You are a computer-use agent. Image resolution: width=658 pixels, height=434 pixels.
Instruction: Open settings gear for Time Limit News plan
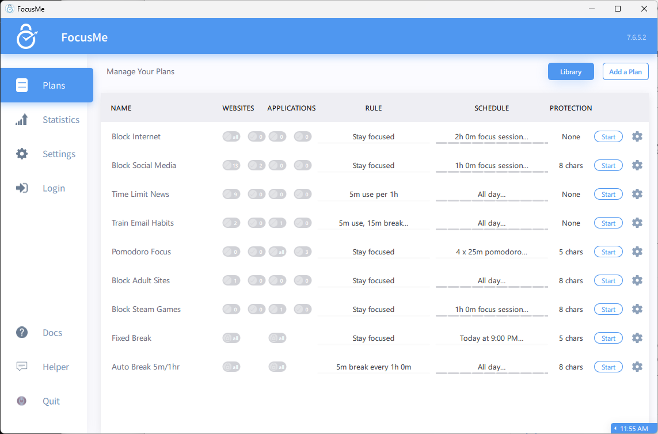tap(637, 194)
